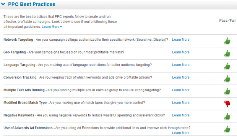Click the green thumbs-up for Language Targeting
The width and height of the screenshot is (237, 137).
pyautogui.click(x=227, y=66)
